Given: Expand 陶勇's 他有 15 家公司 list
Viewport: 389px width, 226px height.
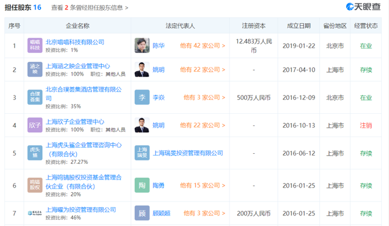Looking at the screenshot, I should click(x=202, y=185).
